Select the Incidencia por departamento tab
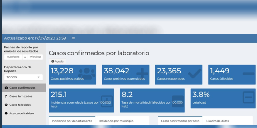The height and width of the screenshot is (128, 257). pos(72,121)
